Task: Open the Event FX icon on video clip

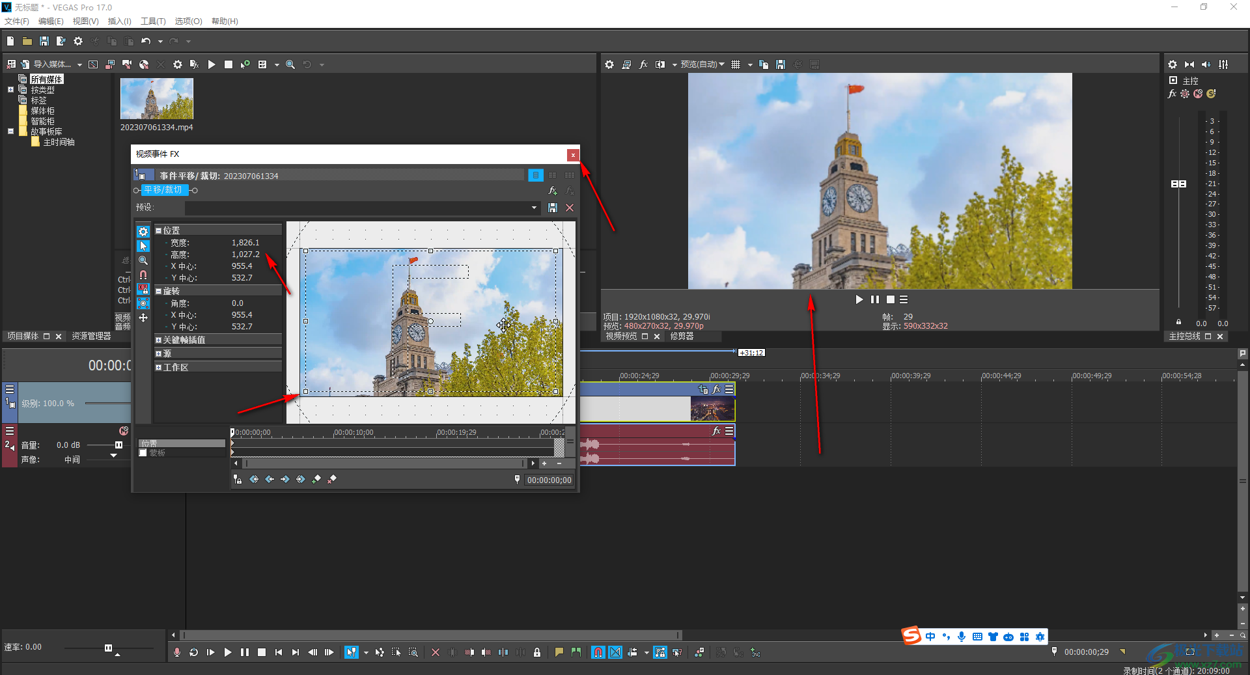Action: point(716,389)
